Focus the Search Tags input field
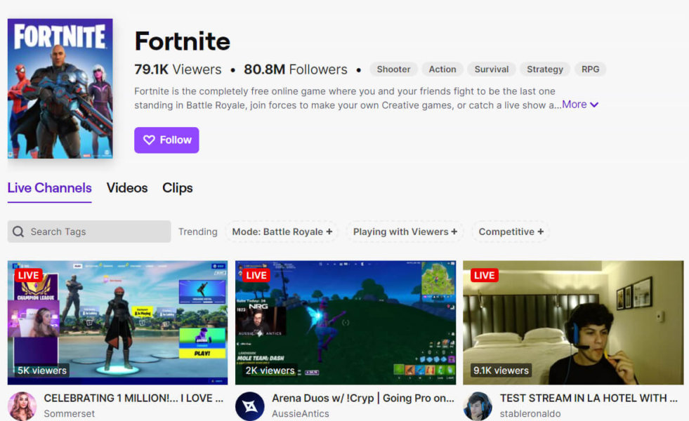 point(98,232)
